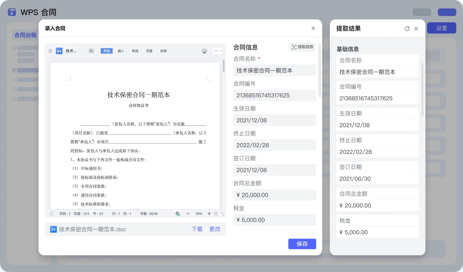
Task: Click the 签订日期 field in 合同信息
Action: (275, 170)
